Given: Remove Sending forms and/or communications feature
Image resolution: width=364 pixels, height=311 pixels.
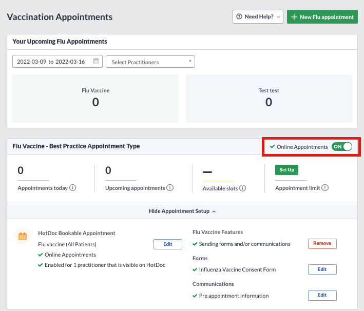Looking at the screenshot, I should click(x=322, y=243).
